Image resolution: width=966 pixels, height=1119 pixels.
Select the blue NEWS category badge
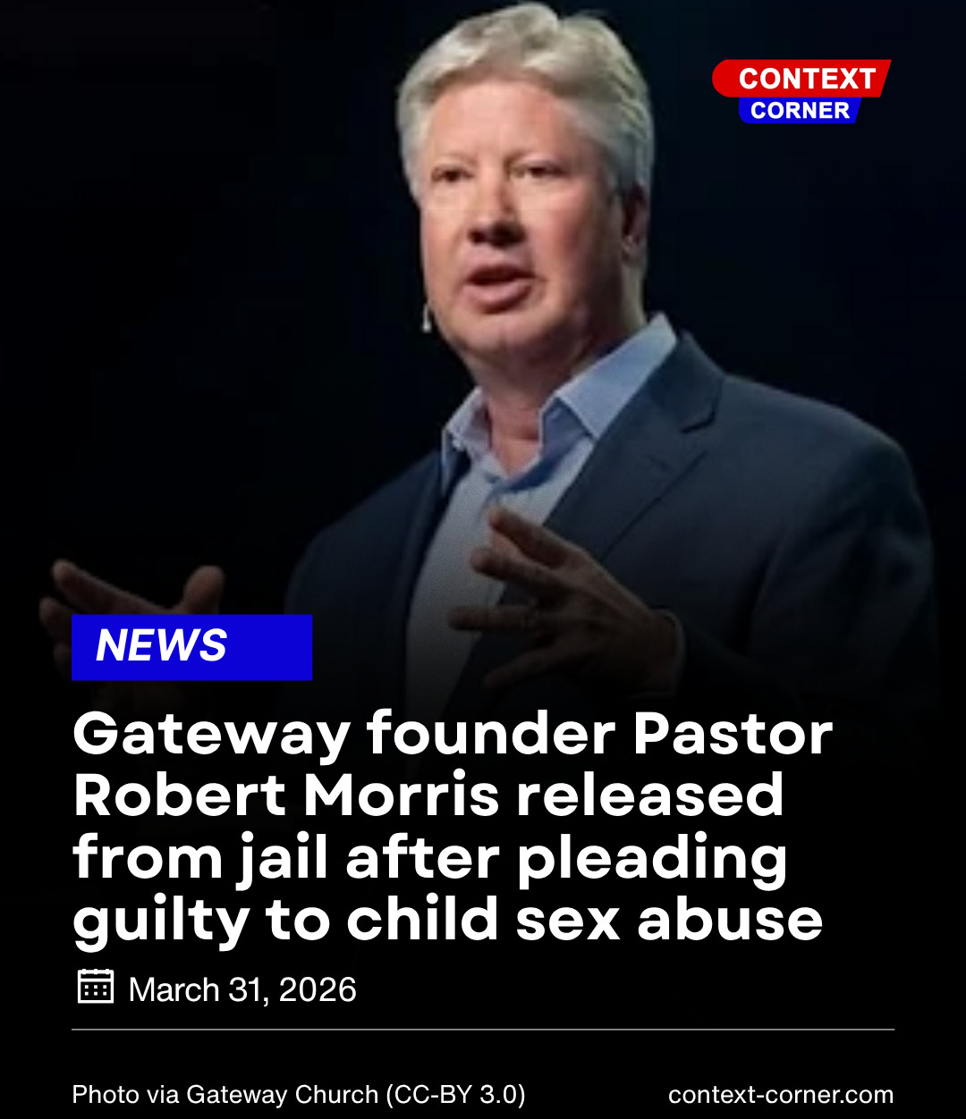point(191,647)
